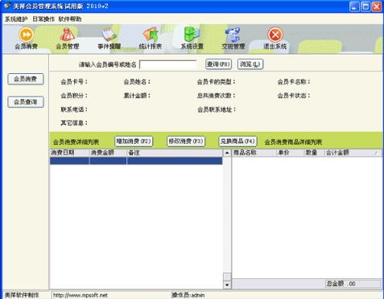This screenshot has width=384, height=299.
Task: Click the 消费日期 column header
Action: [x=69, y=153]
